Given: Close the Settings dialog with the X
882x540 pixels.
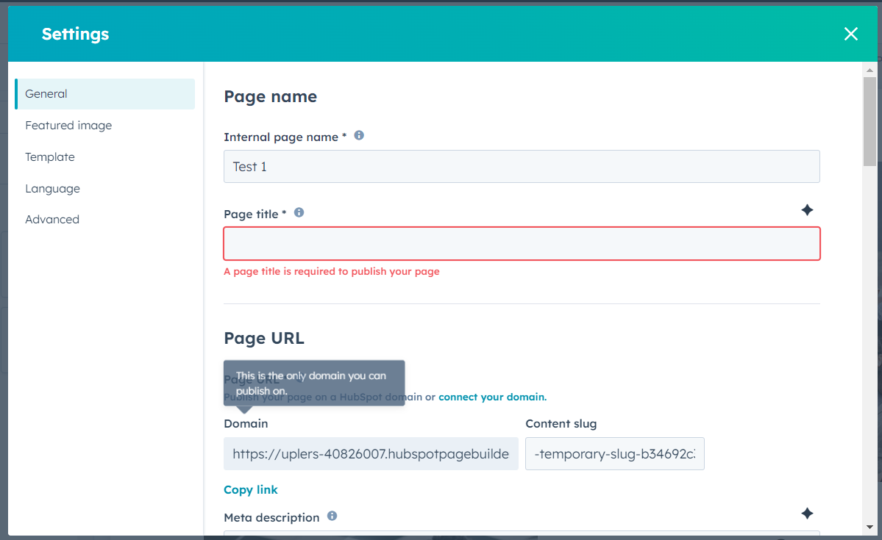Looking at the screenshot, I should point(851,34).
